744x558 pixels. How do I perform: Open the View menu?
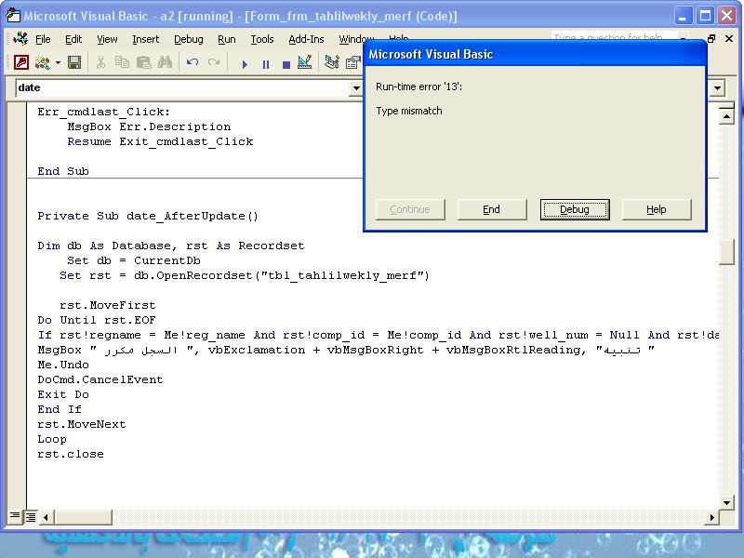(x=107, y=39)
